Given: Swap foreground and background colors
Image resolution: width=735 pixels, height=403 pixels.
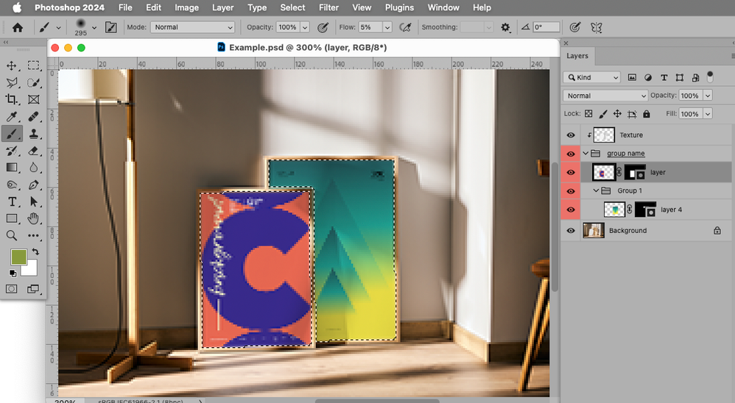Looking at the screenshot, I should pos(35,252).
